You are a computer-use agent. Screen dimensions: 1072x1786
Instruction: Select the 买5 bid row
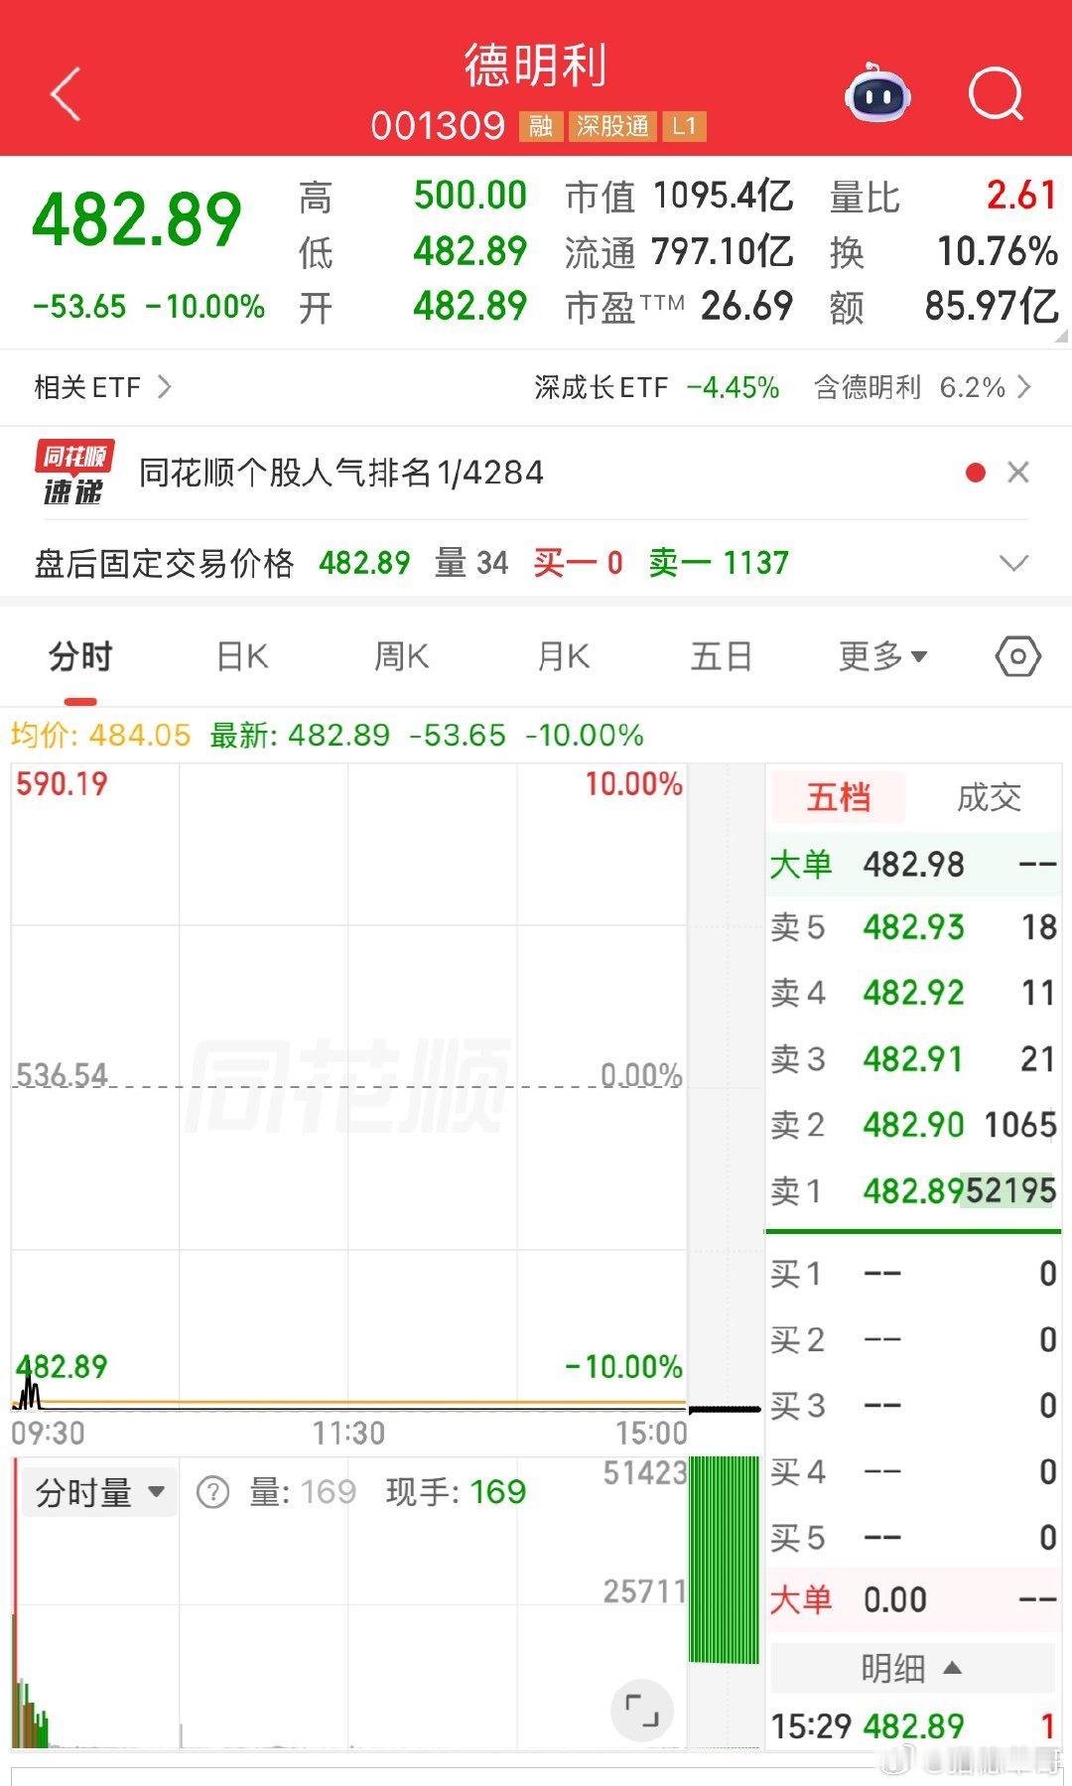(x=913, y=1538)
